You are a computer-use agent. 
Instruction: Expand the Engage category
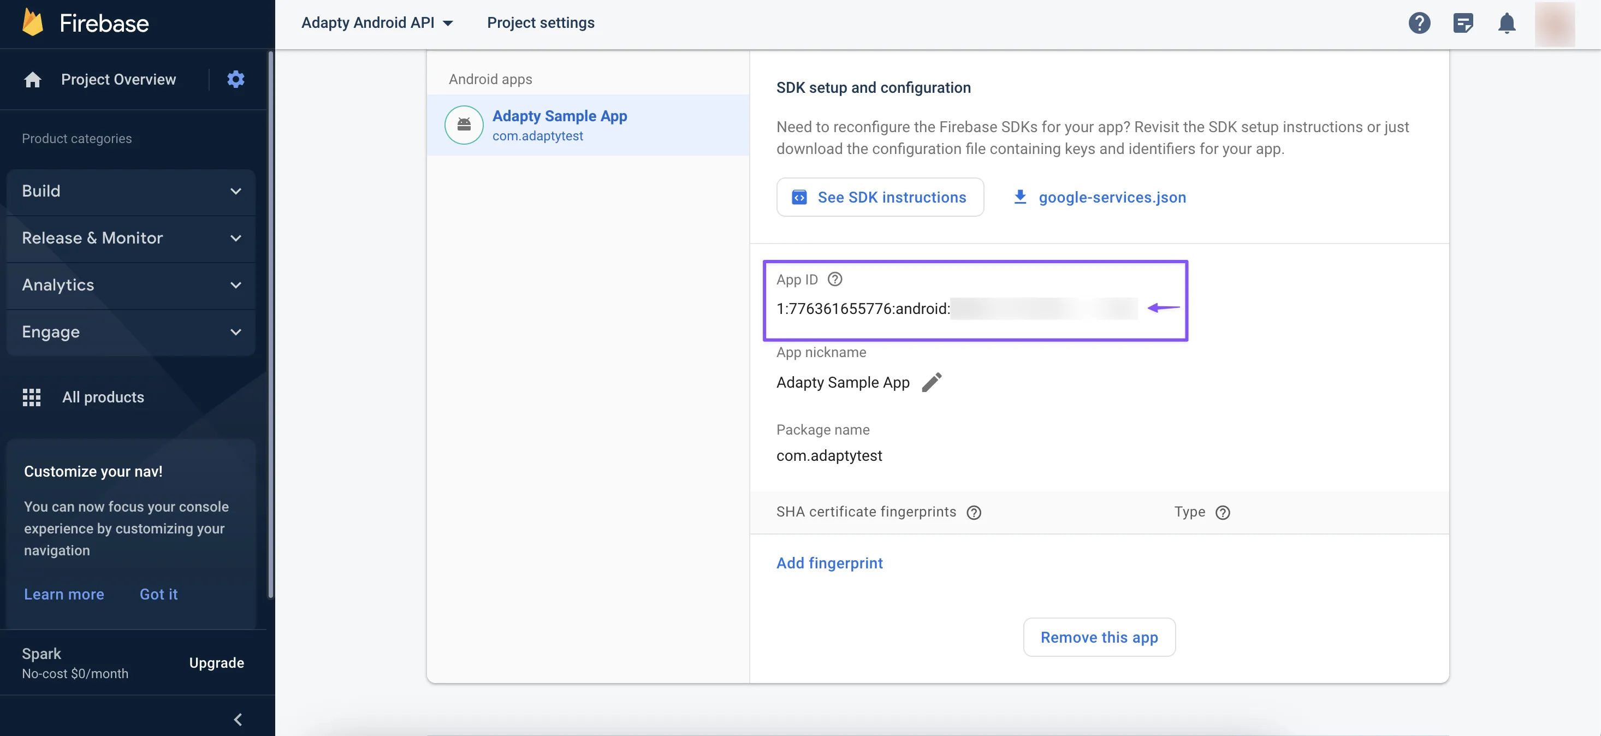click(131, 332)
